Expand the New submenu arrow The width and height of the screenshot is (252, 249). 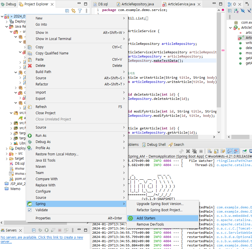click(x=124, y=18)
